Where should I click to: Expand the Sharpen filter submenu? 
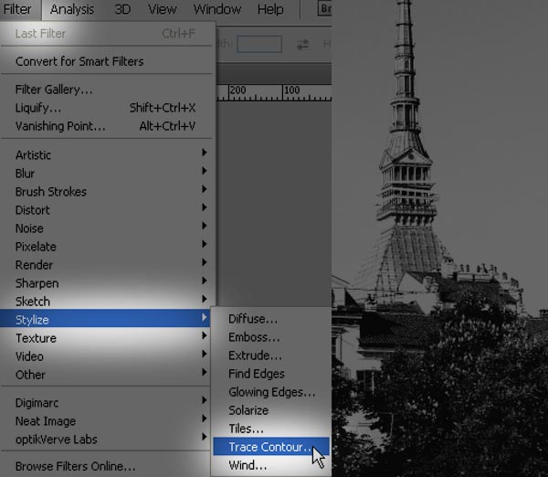pos(106,283)
